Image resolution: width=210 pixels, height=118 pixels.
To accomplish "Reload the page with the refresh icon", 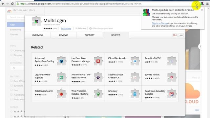I will [x=12, y=4].
